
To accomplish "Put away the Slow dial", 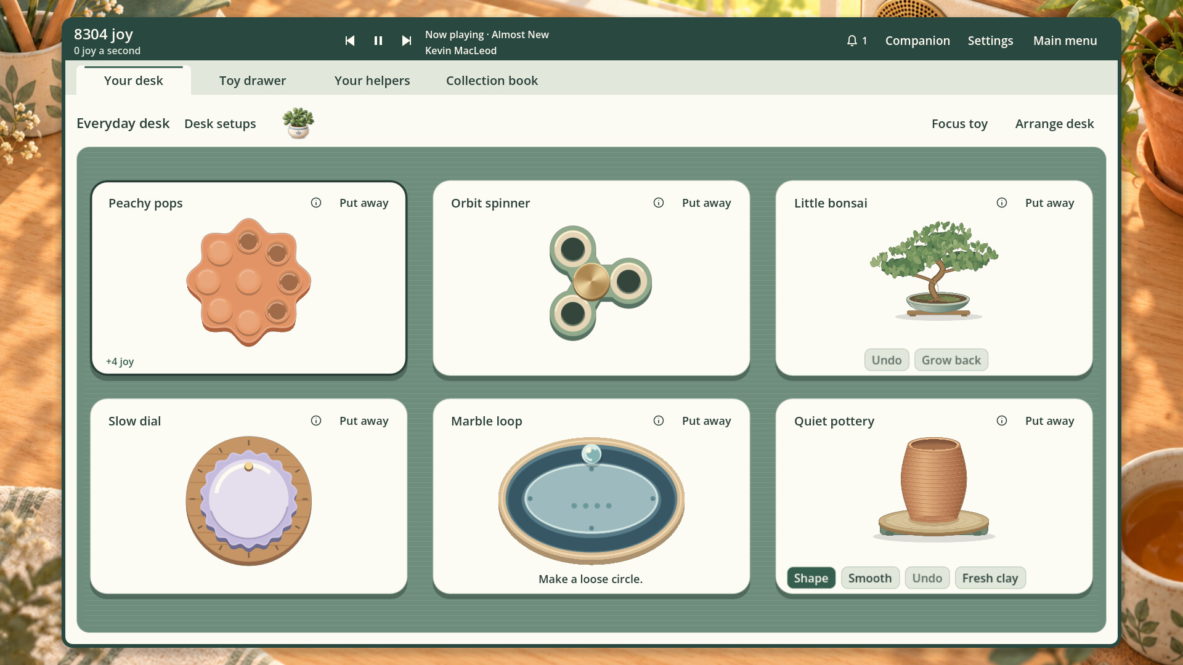I will 364,421.
